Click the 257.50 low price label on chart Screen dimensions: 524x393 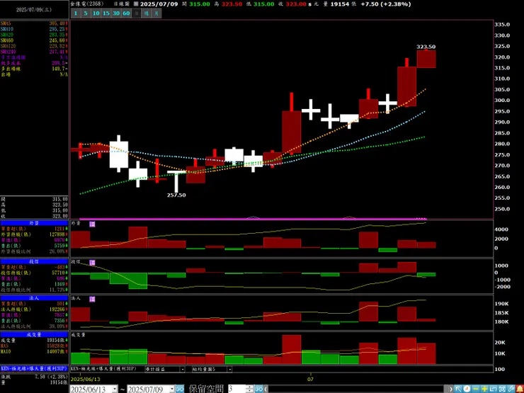tap(176, 195)
